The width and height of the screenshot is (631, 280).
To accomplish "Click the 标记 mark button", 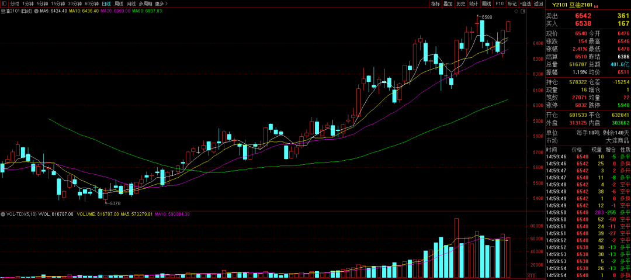I will pos(512,4).
